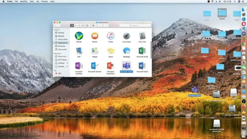Open the Chrome icon in the Dock
247x139 pixels.
coord(244,43)
